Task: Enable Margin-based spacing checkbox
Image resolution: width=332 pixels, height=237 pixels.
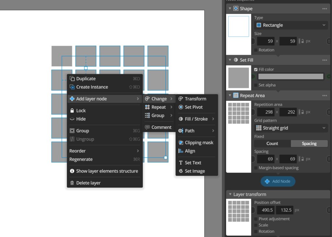Action: 256,168
